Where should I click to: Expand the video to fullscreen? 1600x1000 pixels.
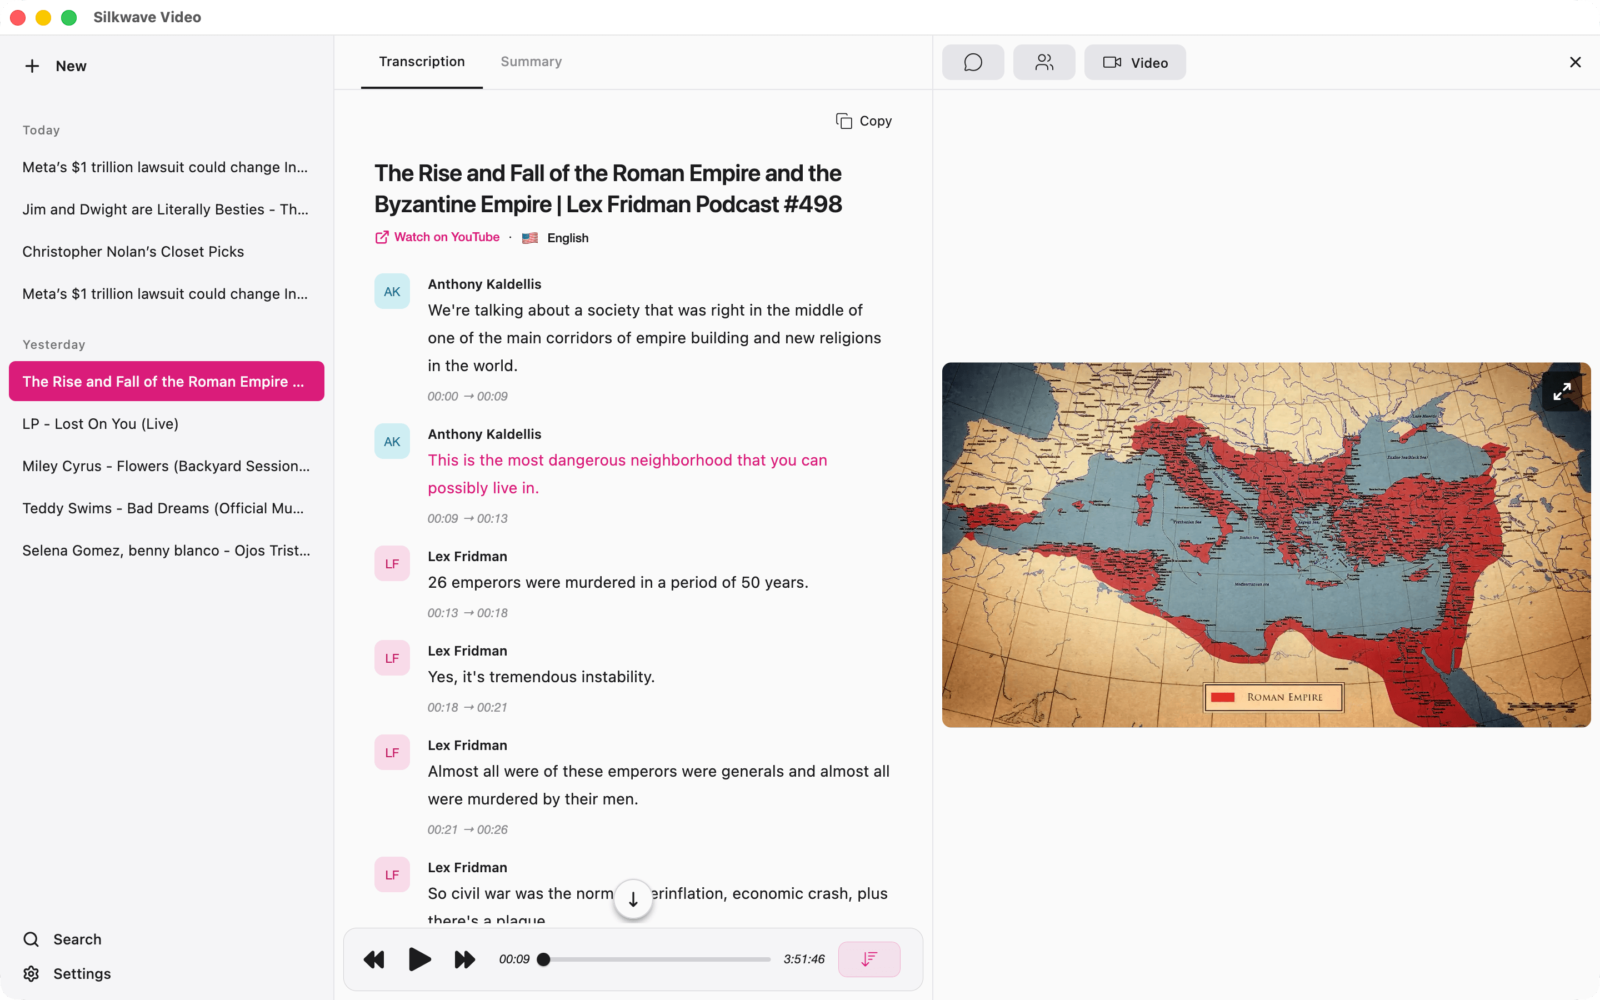pos(1562,392)
